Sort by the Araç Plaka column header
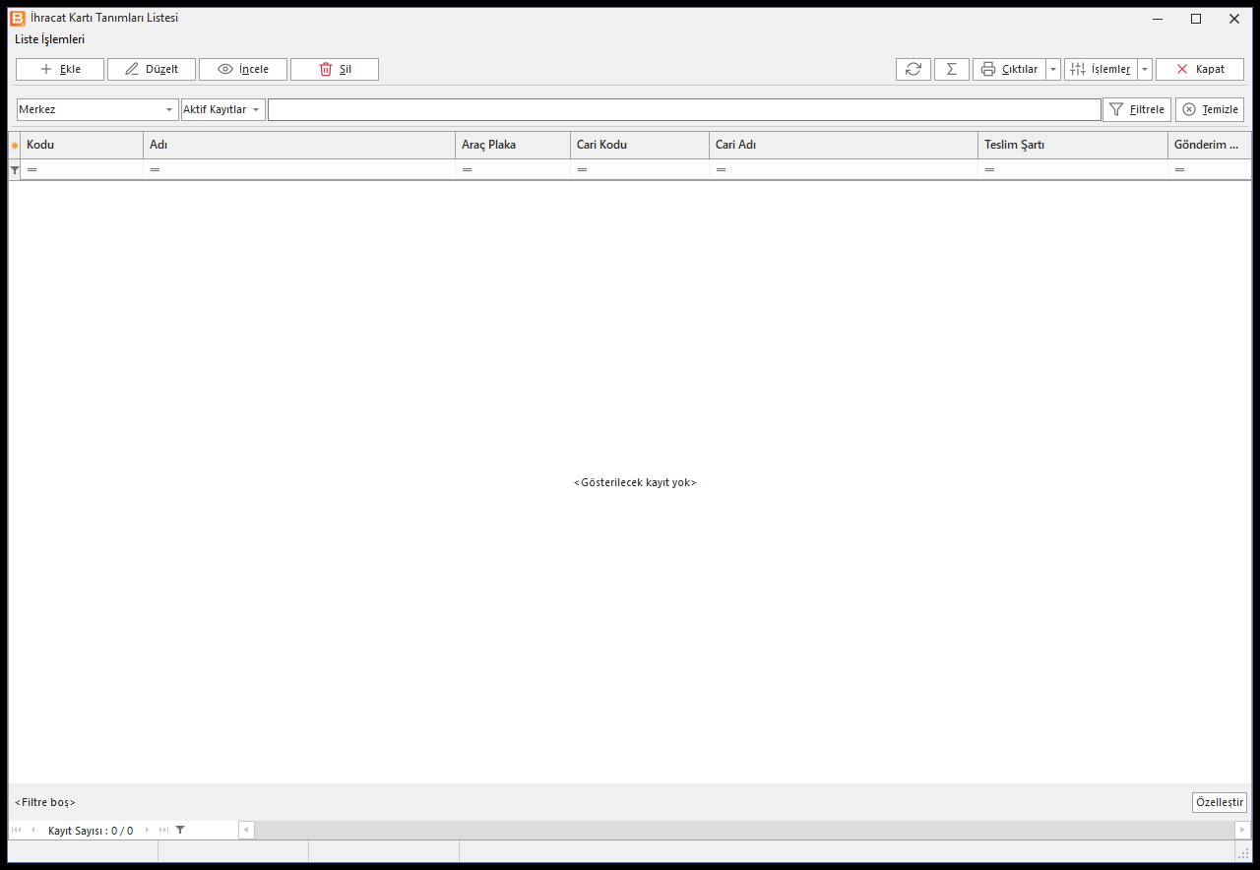Screen dimensions: 1260x870 (x=513, y=145)
